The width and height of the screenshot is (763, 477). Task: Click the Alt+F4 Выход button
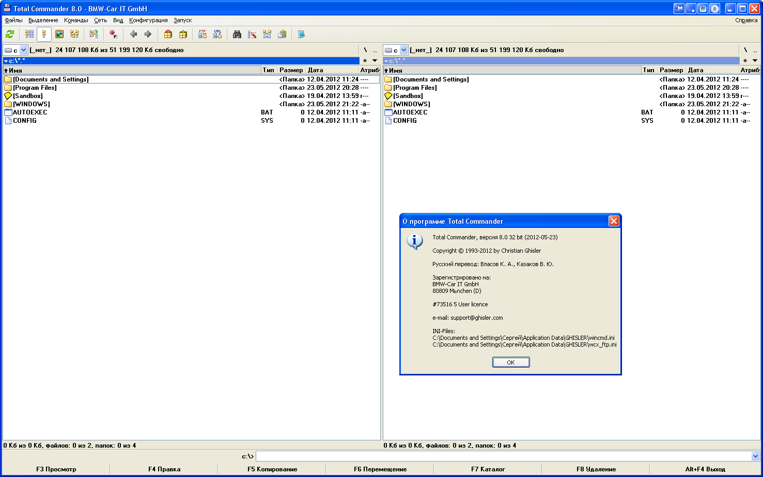(705, 469)
